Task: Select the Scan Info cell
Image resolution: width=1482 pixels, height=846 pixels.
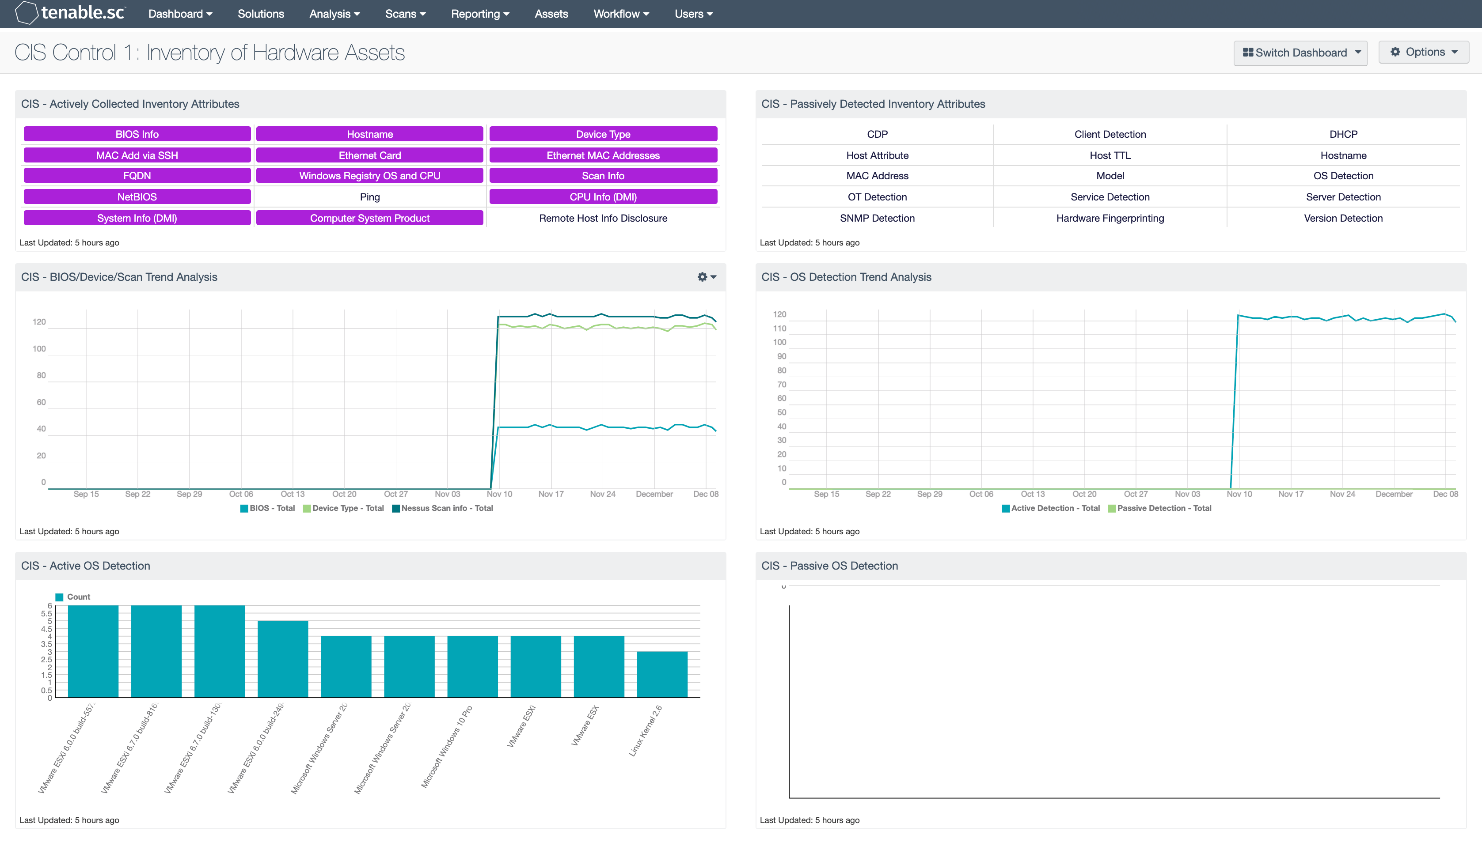Action: 603,175
